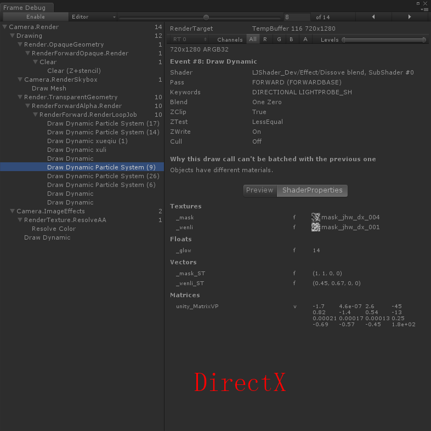Select Draw Dynamic Particle System (26)
This screenshot has width=431, height=431.
tap(103, 176)
